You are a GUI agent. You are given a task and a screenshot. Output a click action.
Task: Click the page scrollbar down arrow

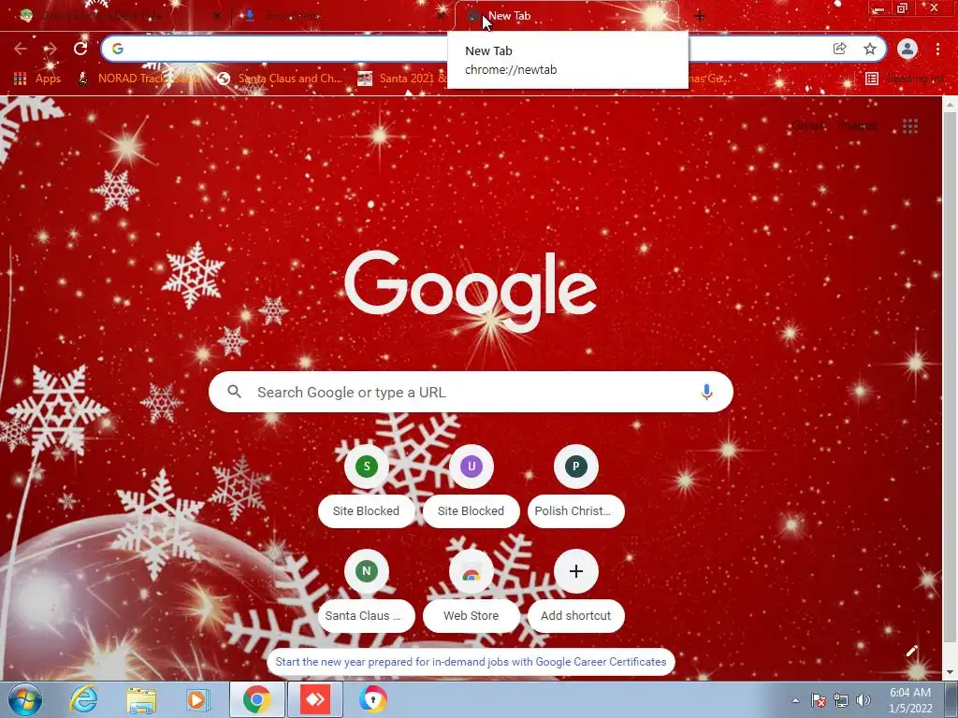[951, 673]
